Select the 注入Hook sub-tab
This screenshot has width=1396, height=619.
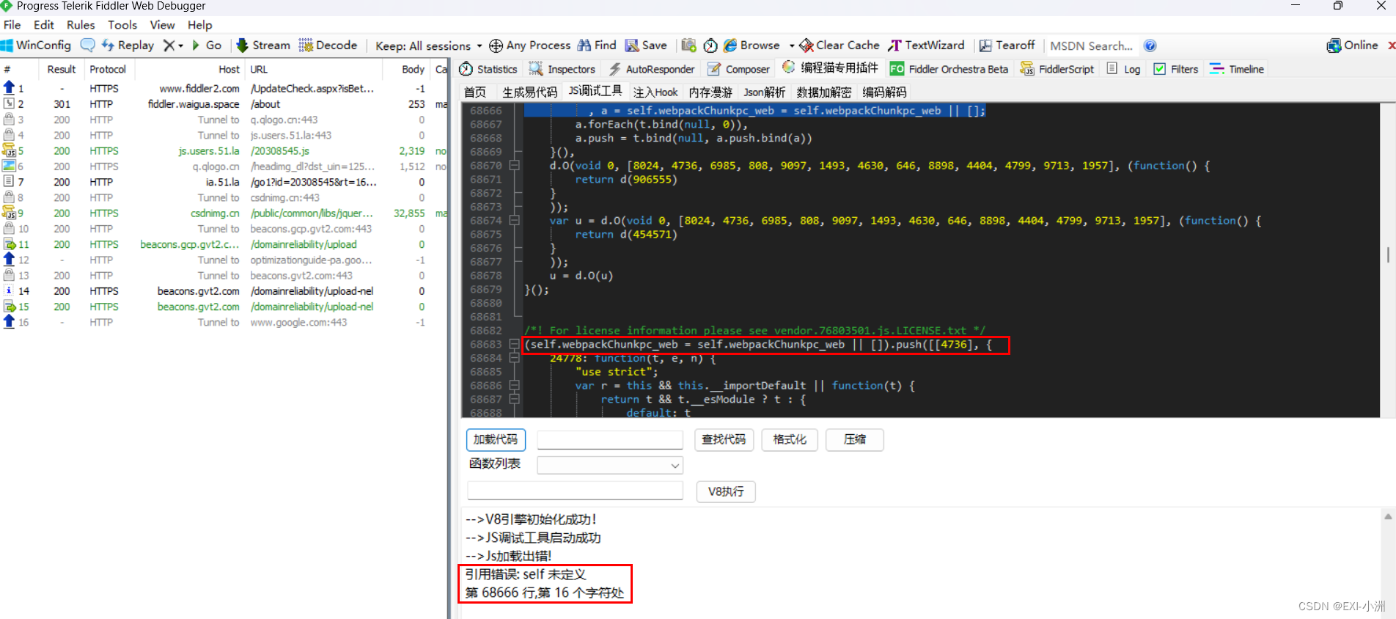655,92
